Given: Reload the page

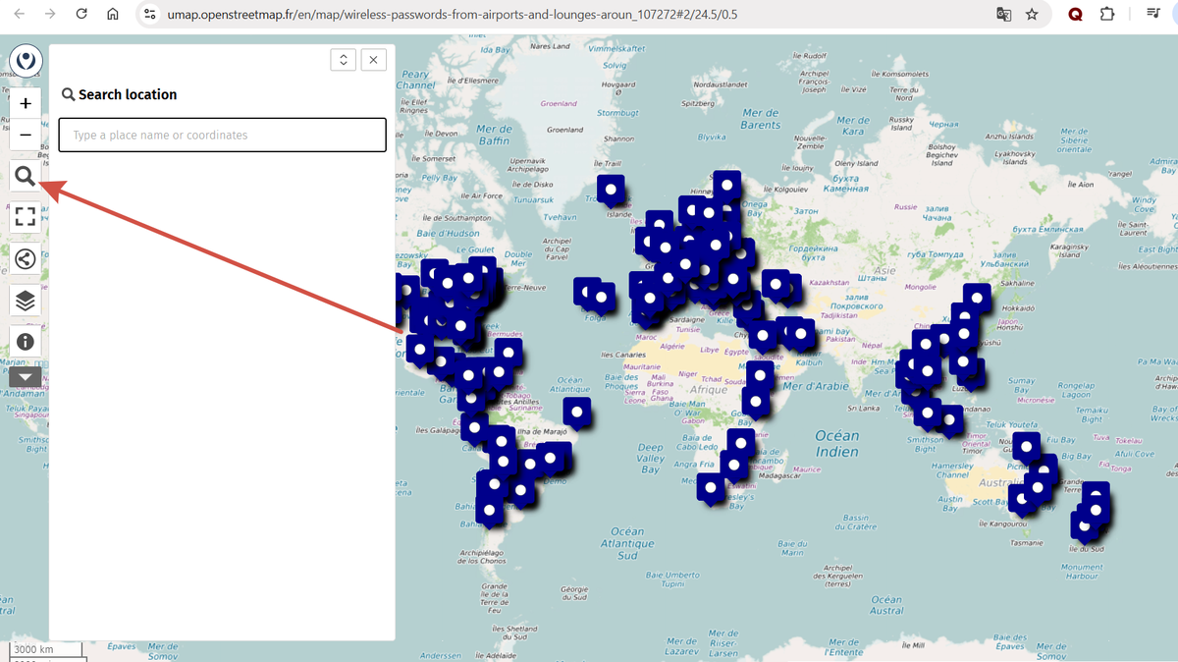Looking at the screenshot, I should tap(81, 15).
